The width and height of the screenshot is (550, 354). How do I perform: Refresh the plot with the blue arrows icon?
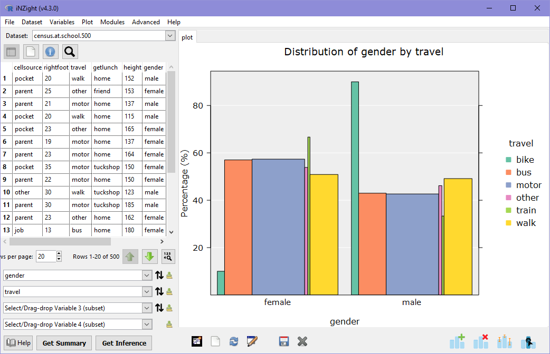(234, 341)
